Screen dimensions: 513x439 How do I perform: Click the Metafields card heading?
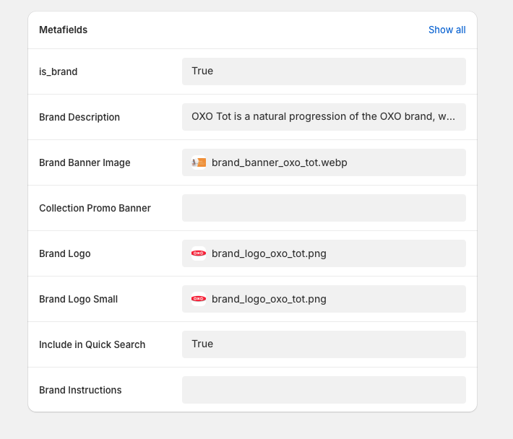click(63, 30)
